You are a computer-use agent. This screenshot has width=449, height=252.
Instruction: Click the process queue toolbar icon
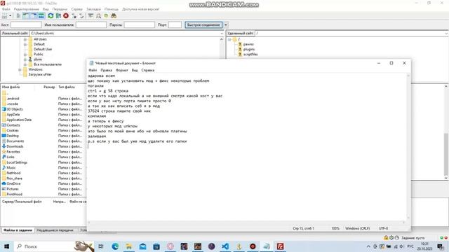[58, 15]
